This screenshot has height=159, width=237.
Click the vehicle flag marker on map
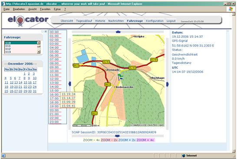[x=120, y=77]
